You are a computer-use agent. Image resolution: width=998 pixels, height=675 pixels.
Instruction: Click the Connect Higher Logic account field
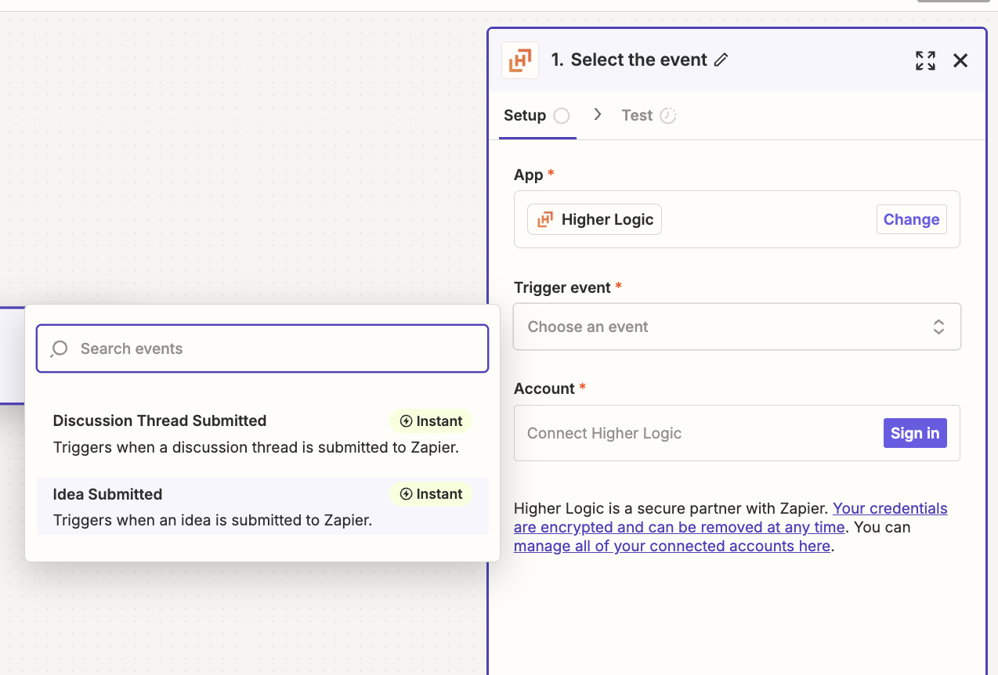737,433
